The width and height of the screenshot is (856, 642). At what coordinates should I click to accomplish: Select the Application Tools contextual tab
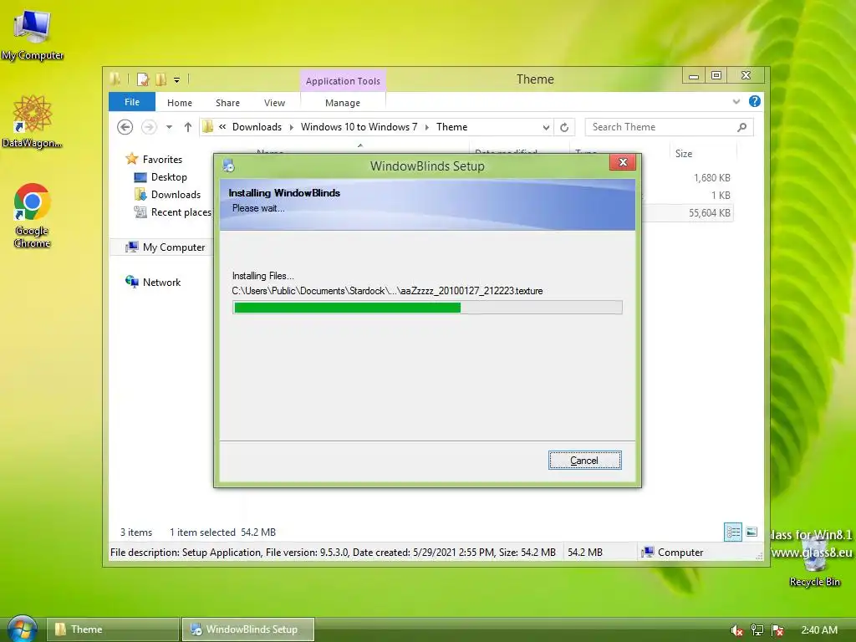tap(343, 81)
